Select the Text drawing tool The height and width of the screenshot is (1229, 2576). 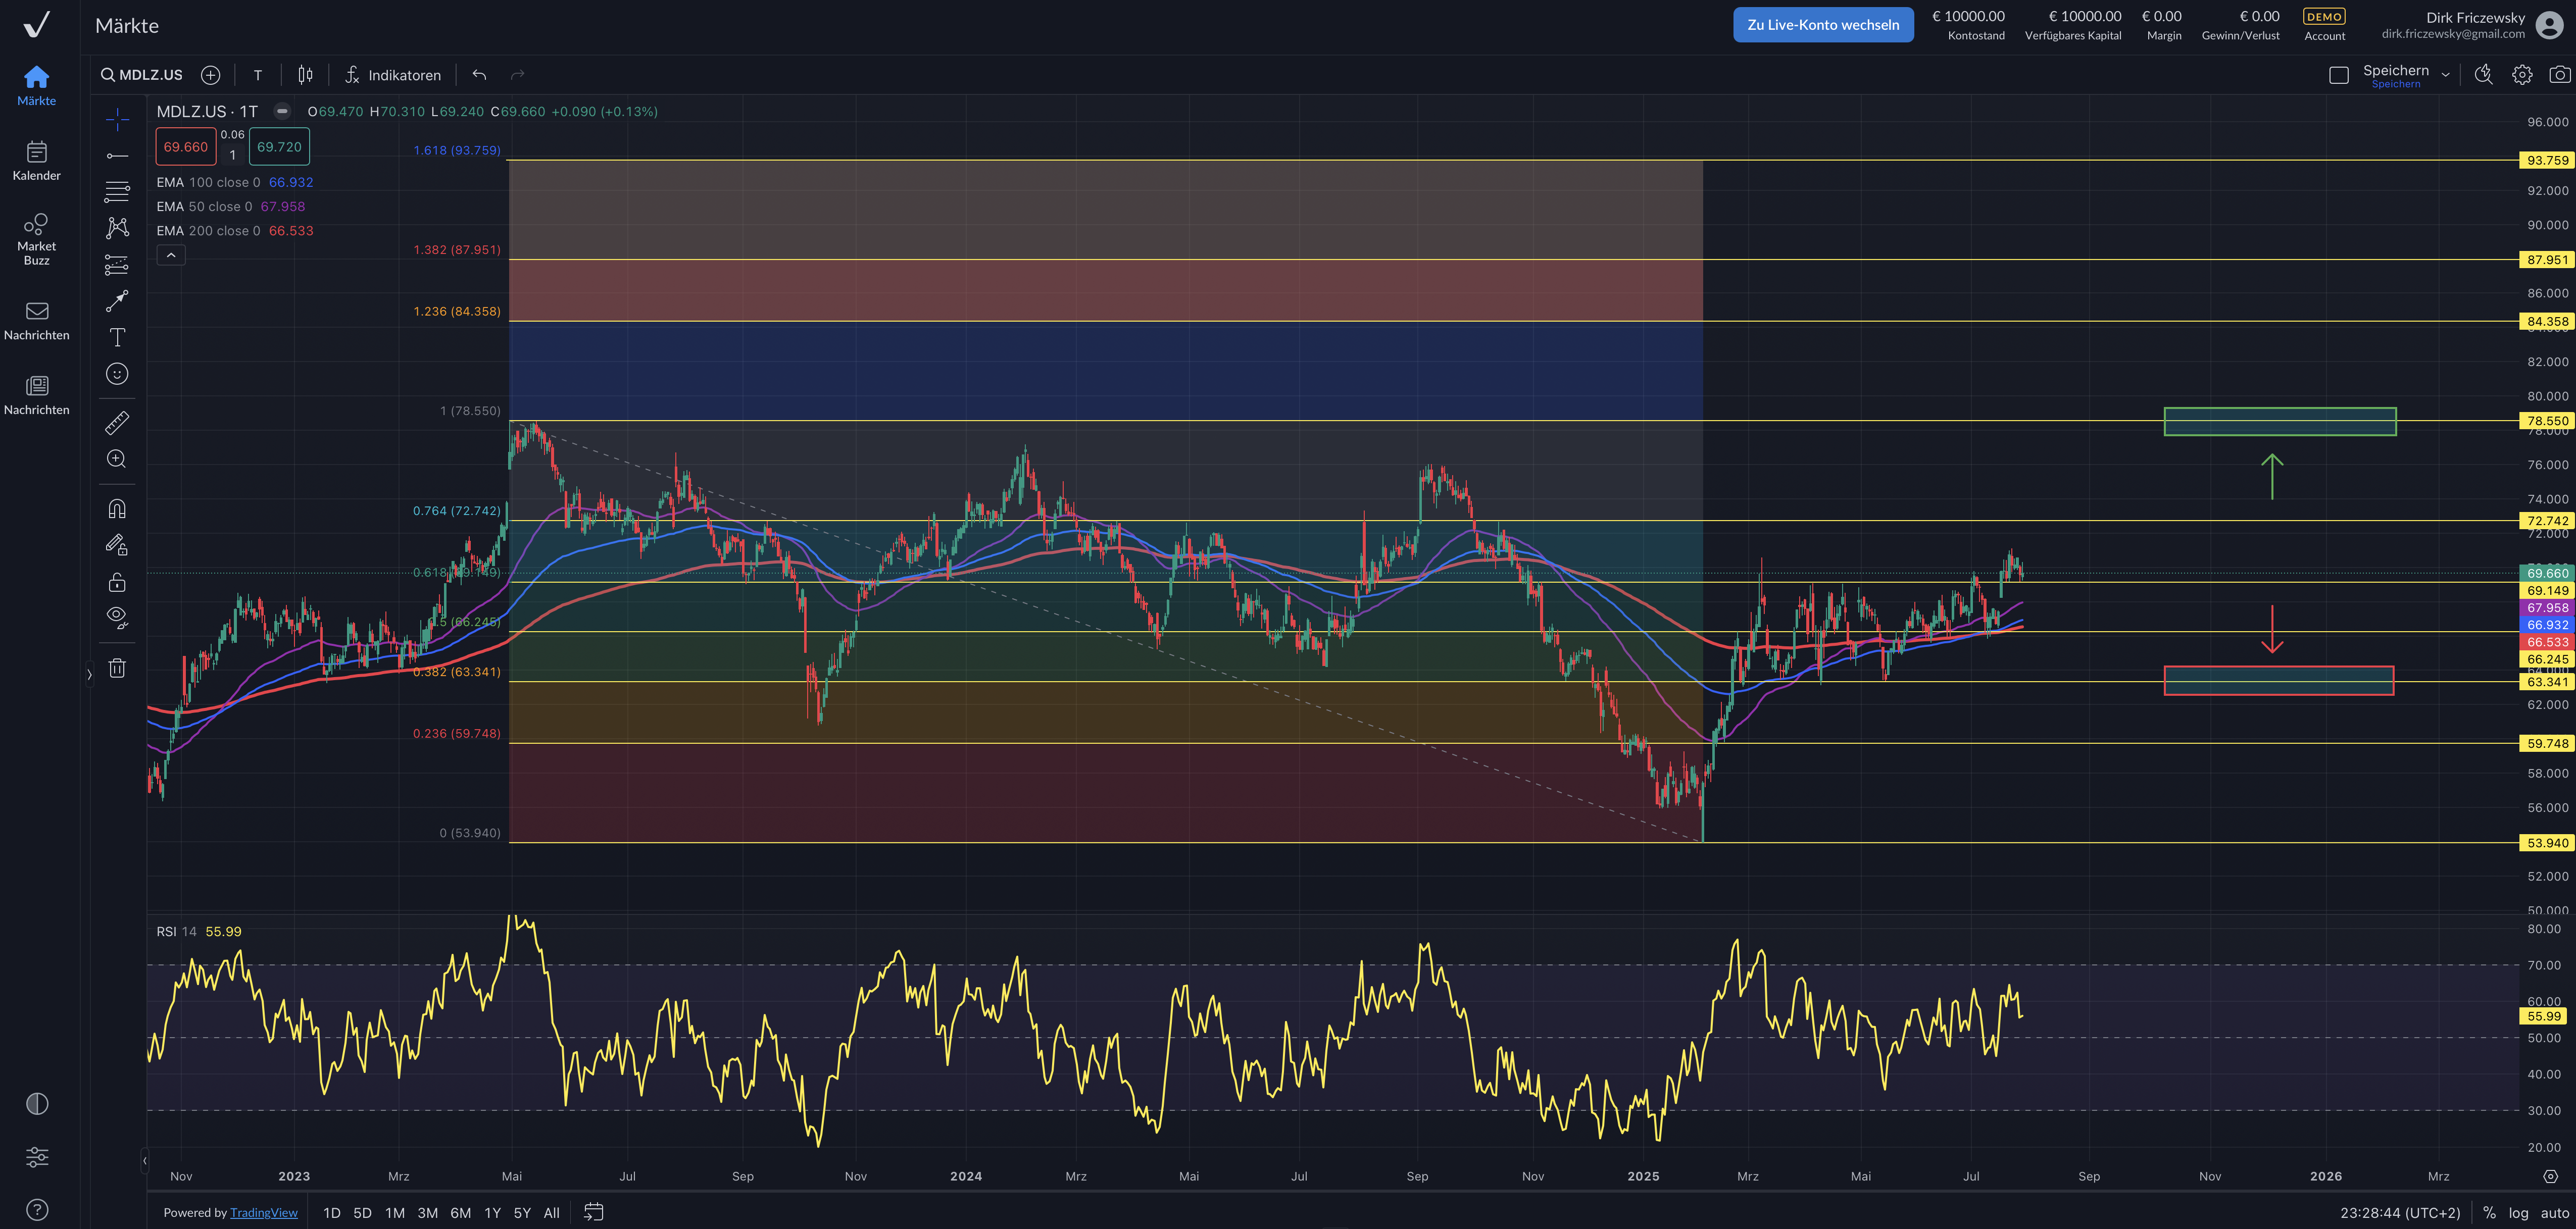117,338
